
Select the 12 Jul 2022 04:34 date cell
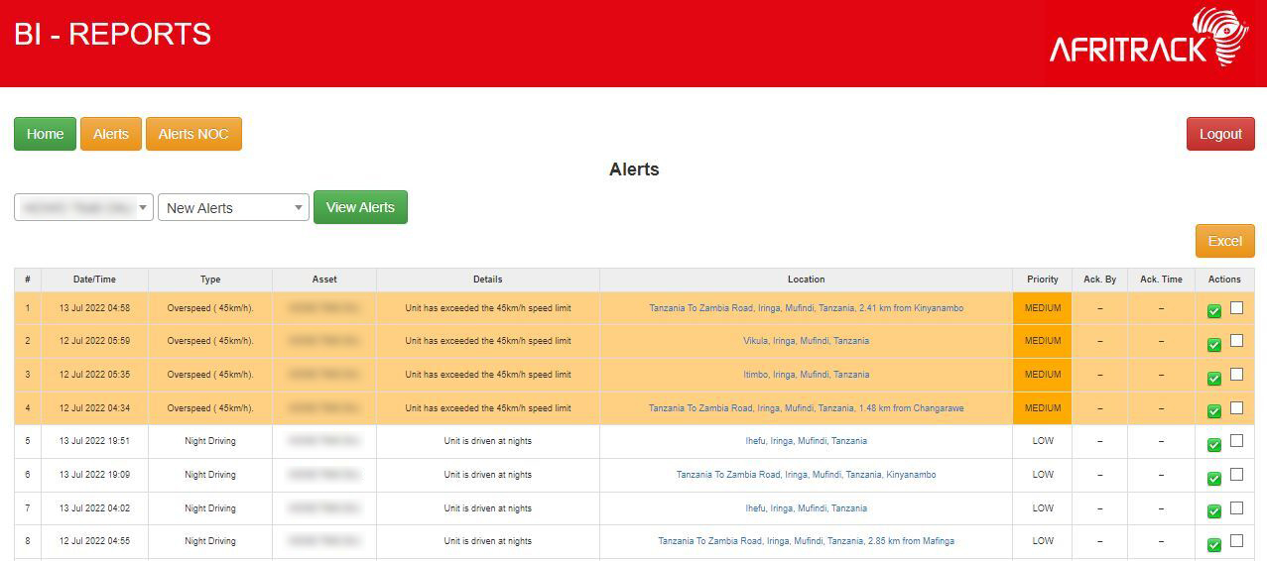click(94, 408)
